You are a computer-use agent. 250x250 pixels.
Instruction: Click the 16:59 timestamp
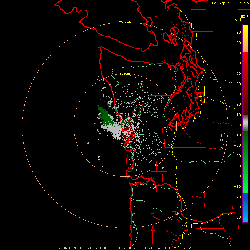186,248
